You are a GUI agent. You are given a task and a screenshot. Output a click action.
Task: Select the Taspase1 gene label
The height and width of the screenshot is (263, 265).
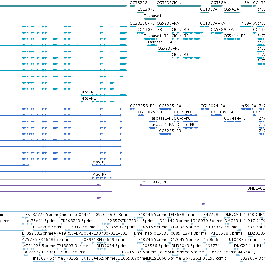(x=153, y=16)
